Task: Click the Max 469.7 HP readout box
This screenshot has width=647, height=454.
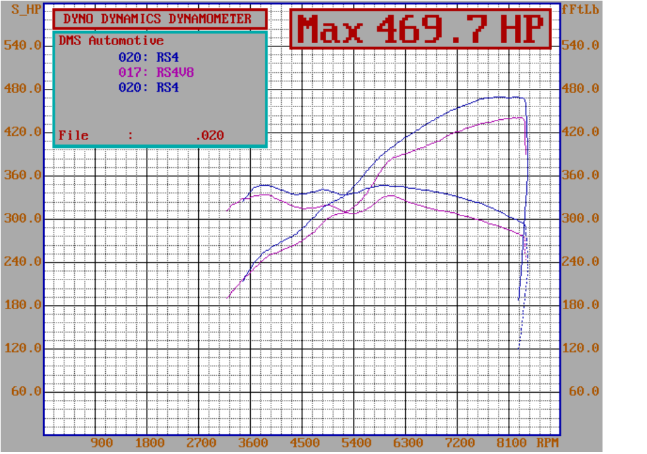Action: pos(421,29)
